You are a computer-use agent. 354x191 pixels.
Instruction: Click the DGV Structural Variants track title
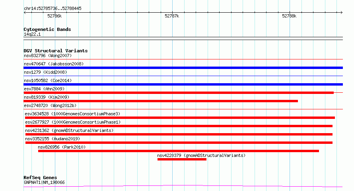[x=56, y=51]
